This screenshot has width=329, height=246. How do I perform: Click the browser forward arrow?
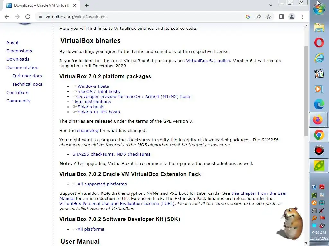(17, 17)
